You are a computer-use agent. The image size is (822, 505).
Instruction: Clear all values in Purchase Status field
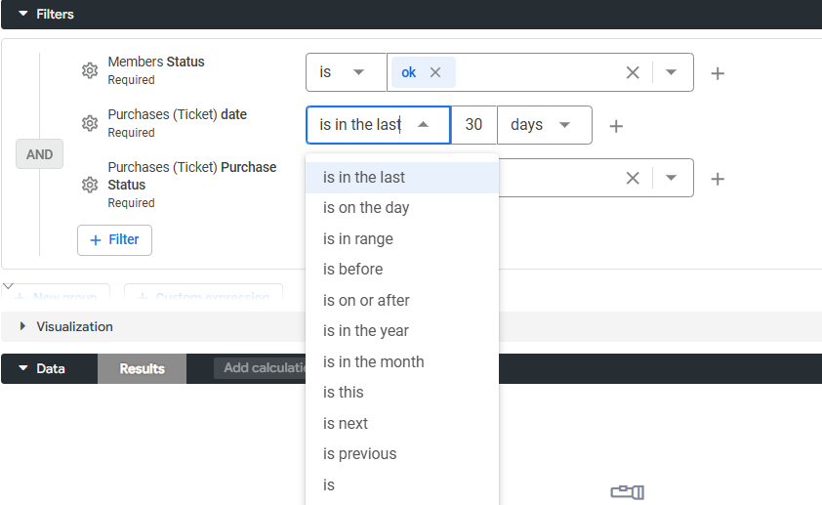[x=633, y=179]
